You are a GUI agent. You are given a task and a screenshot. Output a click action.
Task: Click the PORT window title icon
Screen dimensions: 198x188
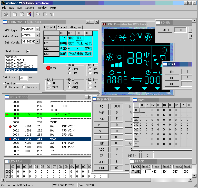(x=165, y=64)
